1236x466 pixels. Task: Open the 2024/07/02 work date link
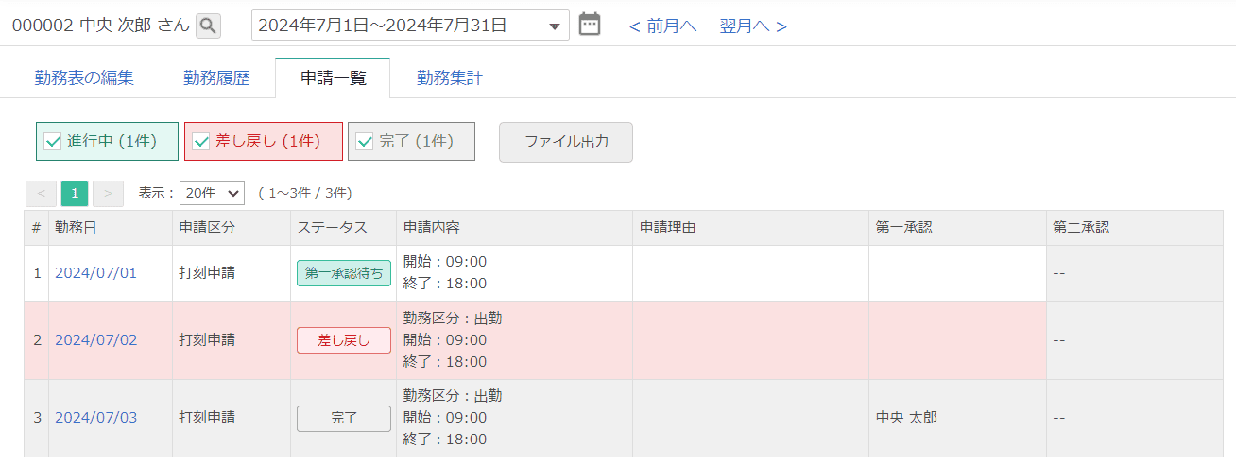click(x=95, y=340)
